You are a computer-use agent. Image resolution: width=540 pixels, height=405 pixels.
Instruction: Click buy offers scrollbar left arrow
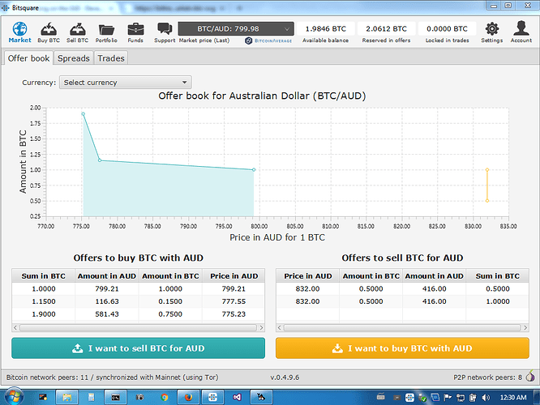(15, 328)
